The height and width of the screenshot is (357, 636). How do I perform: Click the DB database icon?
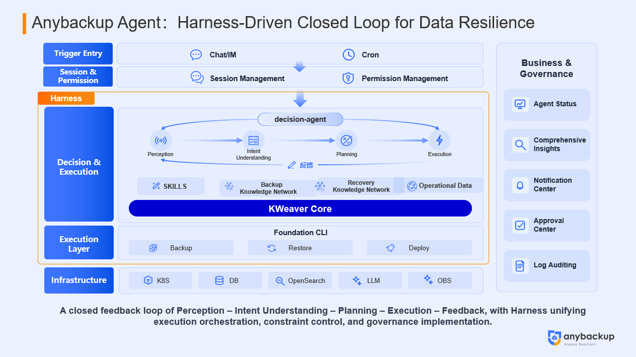(x=219, y=280)
